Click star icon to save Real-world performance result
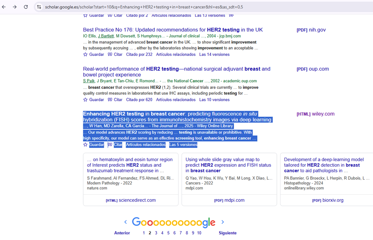373x240 pixels. tap(86, 100)
